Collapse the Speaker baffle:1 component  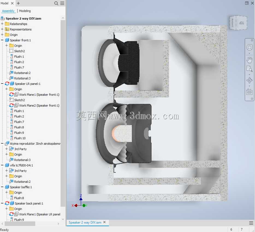pyautogui.click(x=2, y=187)
